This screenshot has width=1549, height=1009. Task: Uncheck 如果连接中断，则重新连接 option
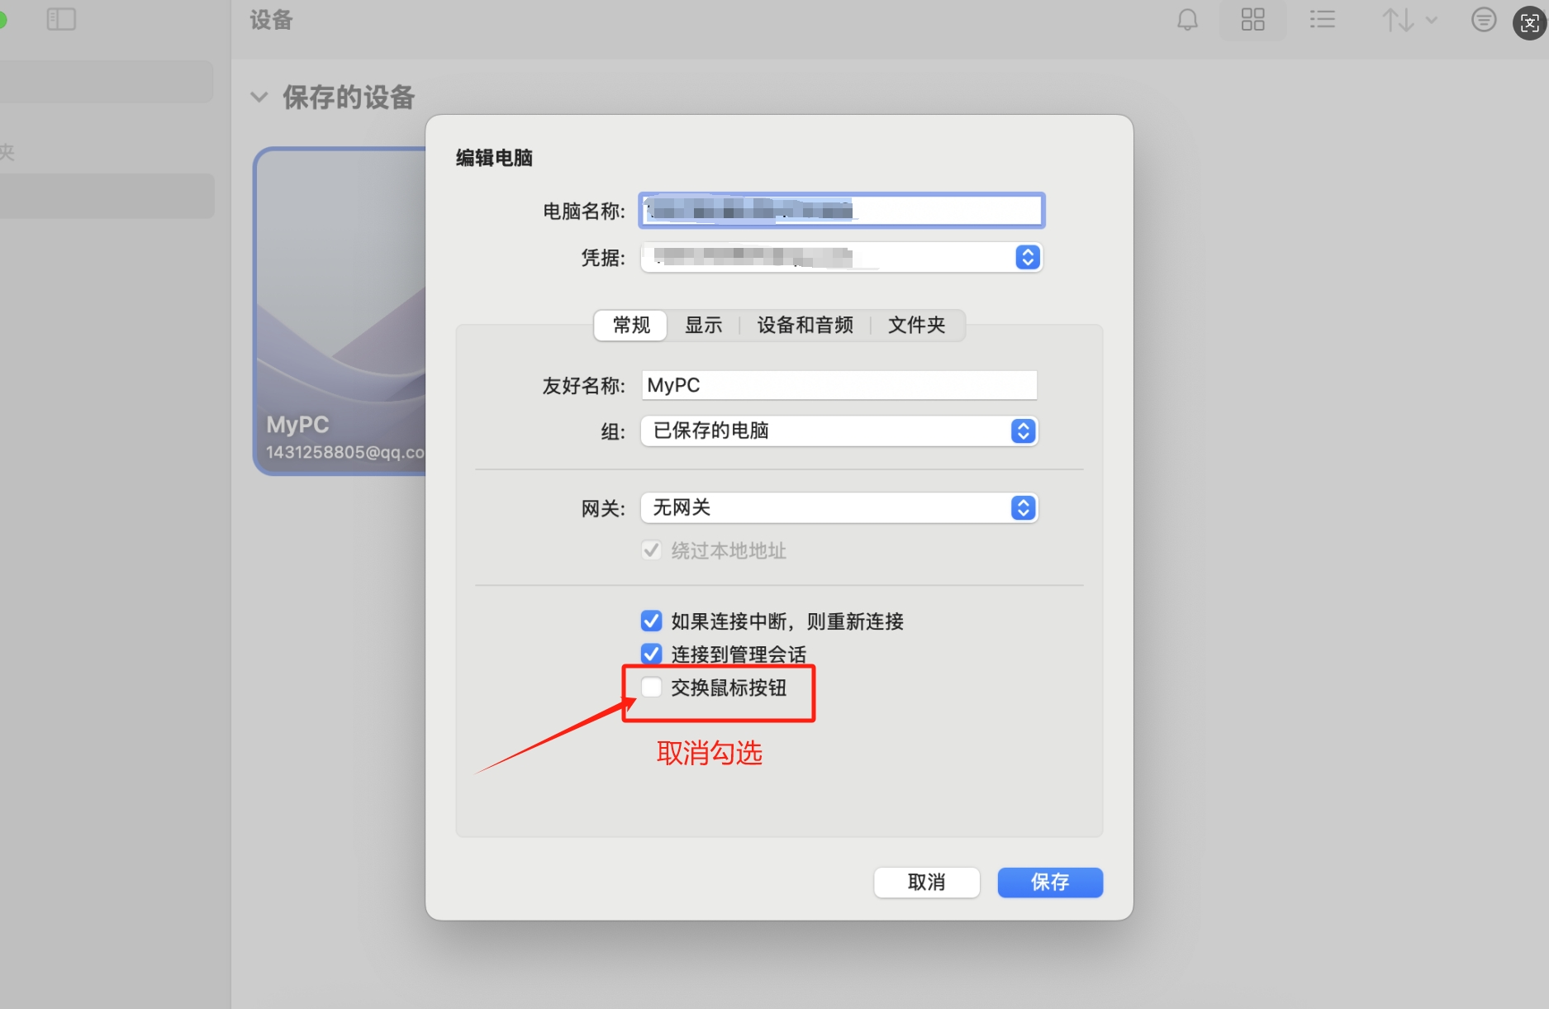652,621
